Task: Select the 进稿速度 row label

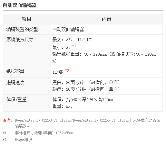Action: pos(15,82)
